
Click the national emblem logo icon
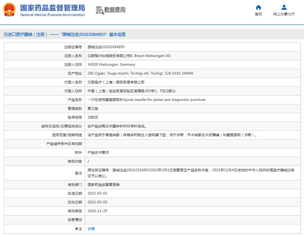pos(9,9)
